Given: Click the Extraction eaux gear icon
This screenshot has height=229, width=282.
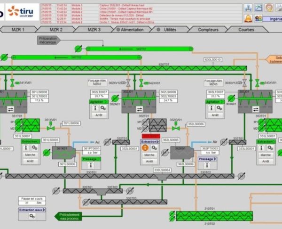Looking at the screenshot, I should (x=32, y=216).
